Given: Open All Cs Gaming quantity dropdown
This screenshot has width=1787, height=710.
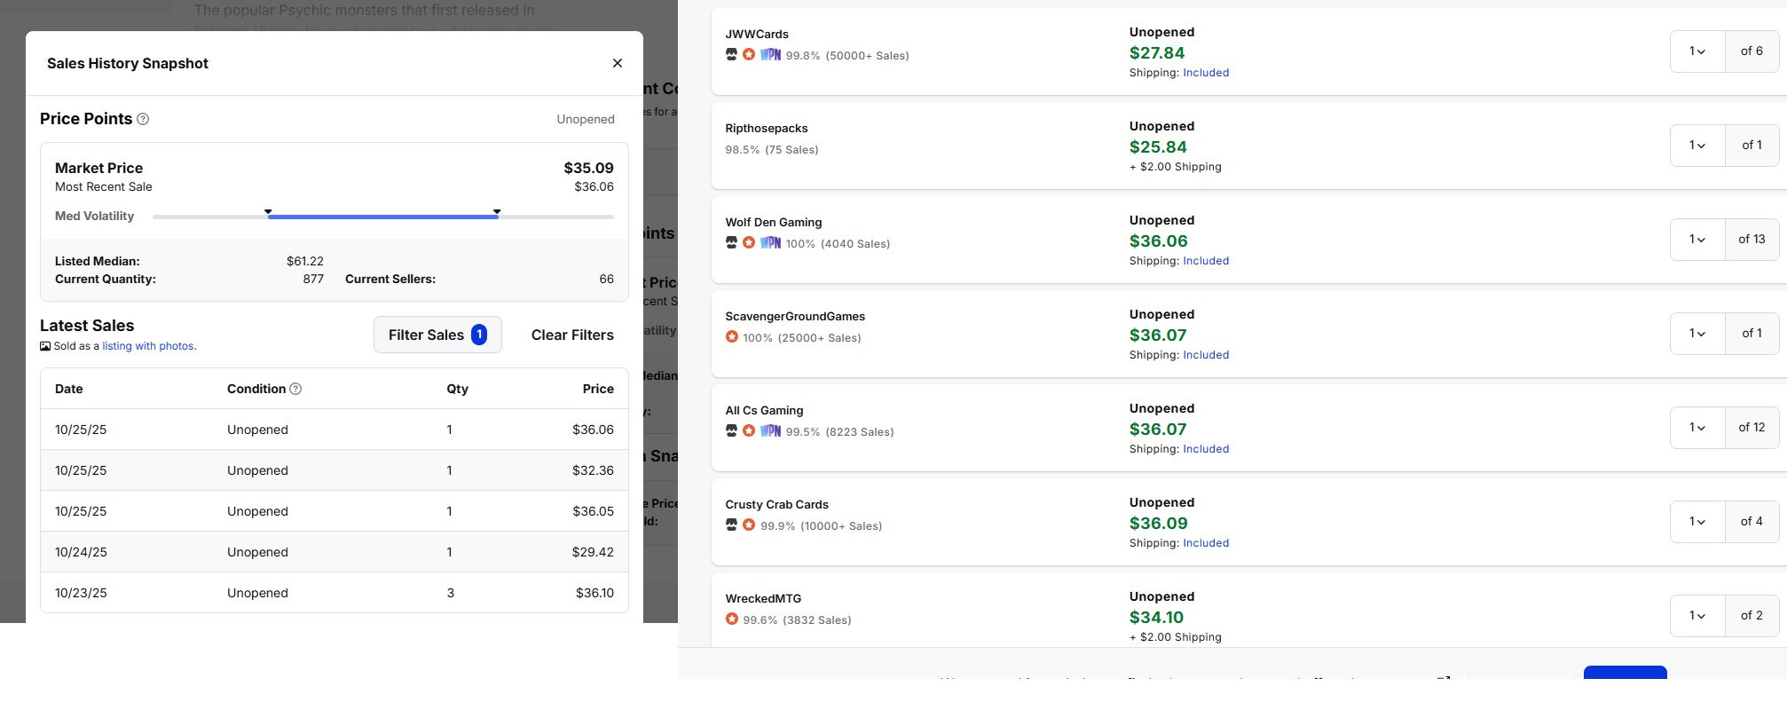Looking at the screenshot, I should pyautogui.click(x=1697, y=428).
